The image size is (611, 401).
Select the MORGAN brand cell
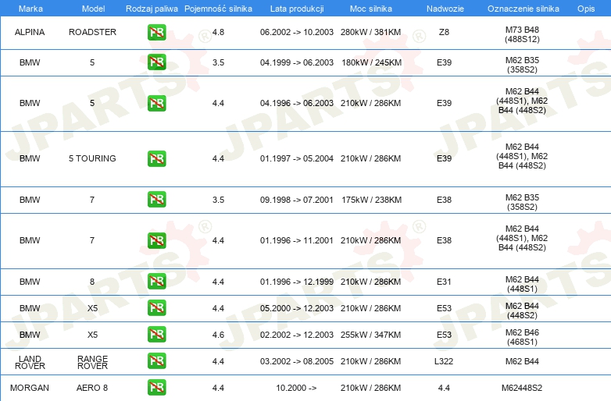30,388
